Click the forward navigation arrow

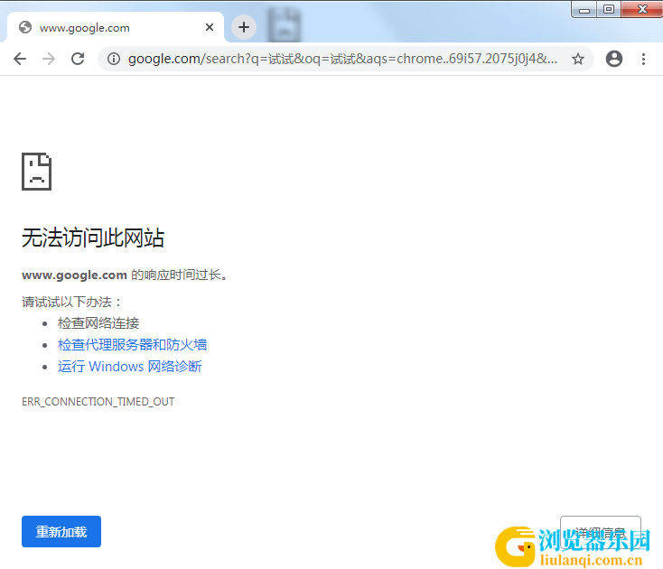click(49, 59)
